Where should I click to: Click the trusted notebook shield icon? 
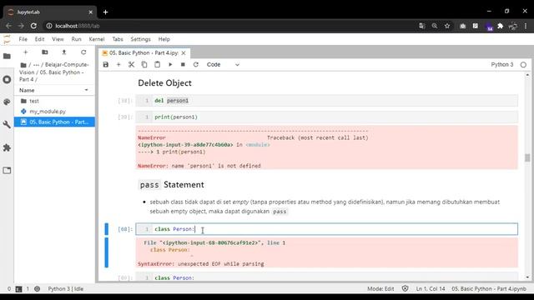(405, 289)
